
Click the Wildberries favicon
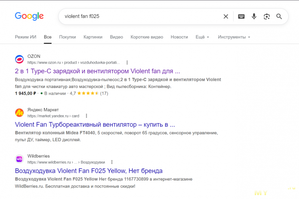pos(19,159)
